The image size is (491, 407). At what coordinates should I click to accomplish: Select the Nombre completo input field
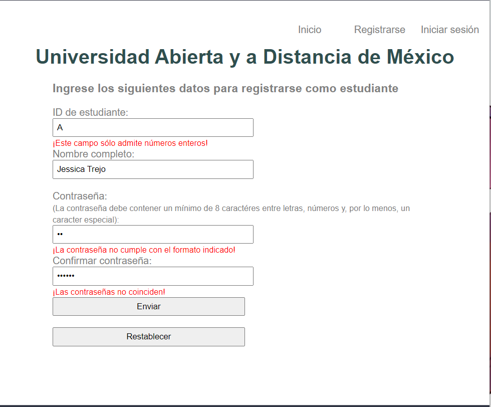pyautogui.click(x=153, y=169)
